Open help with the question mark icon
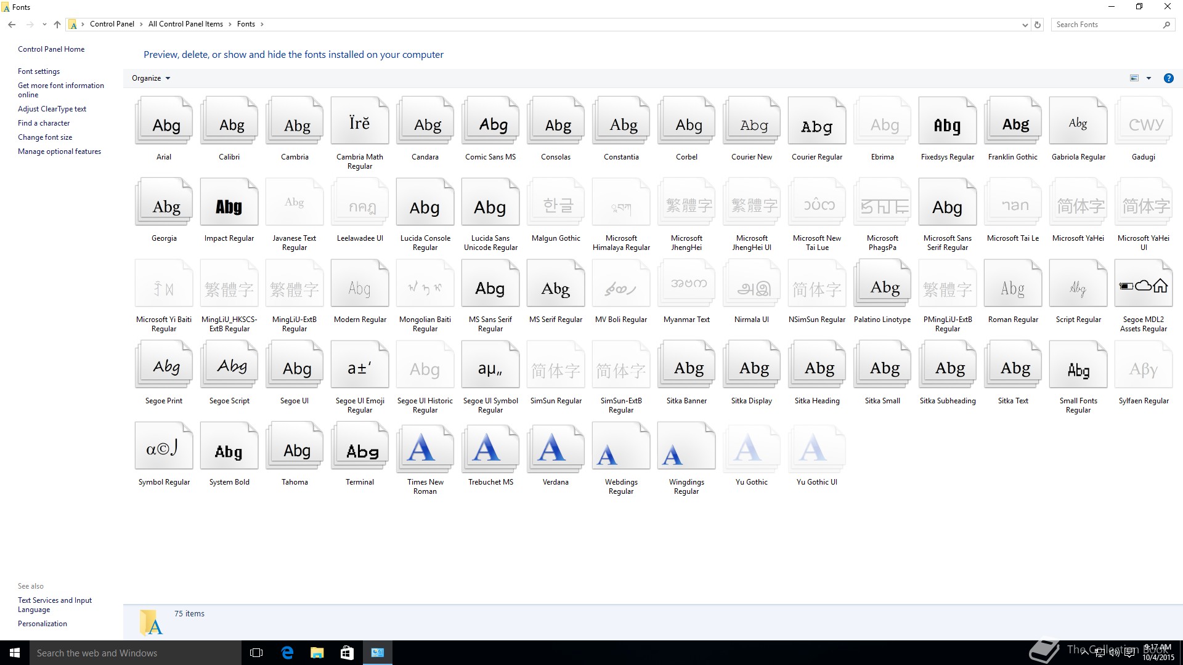This screenshot has width=1183, height=665. pyautogui.click(x=1168, y=78)
